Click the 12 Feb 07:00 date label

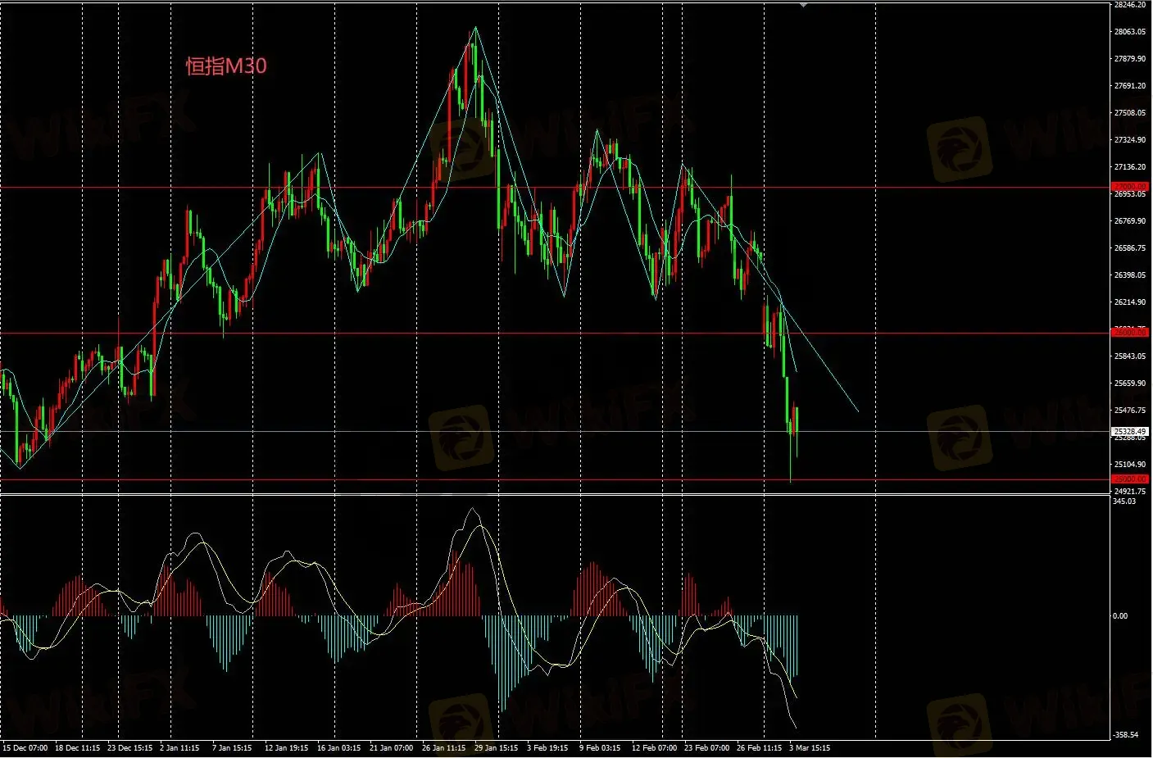pos(654,748)
